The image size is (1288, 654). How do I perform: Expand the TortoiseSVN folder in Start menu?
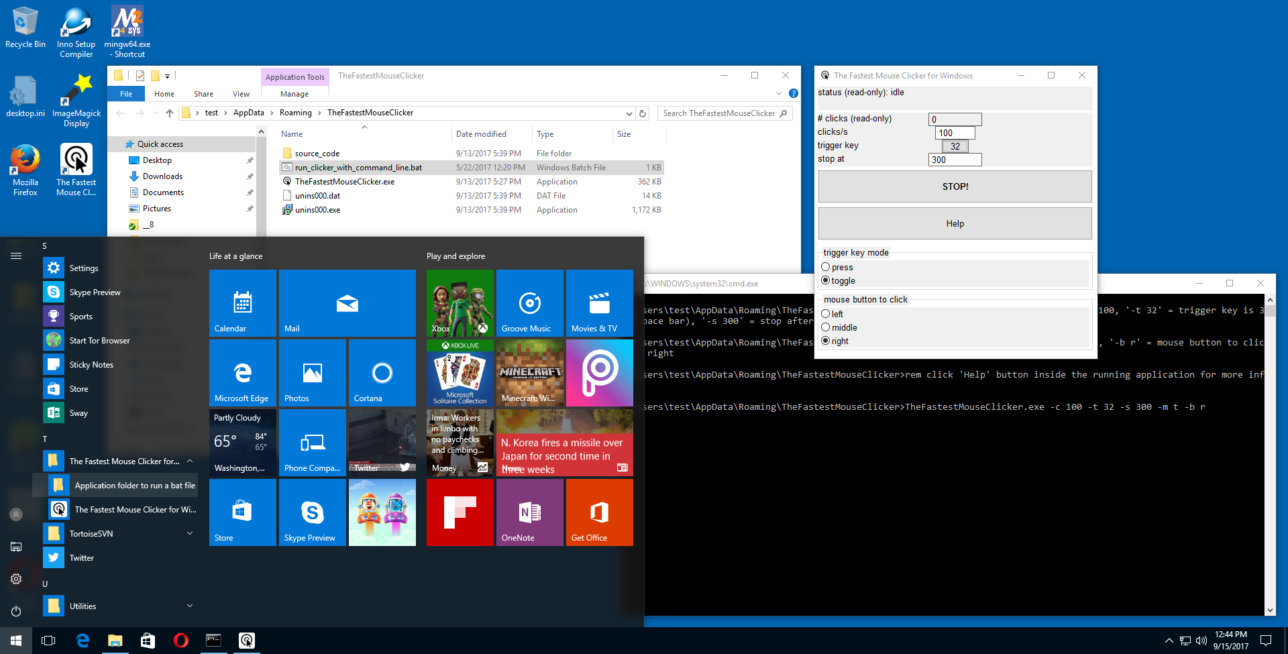pos(190,533)
